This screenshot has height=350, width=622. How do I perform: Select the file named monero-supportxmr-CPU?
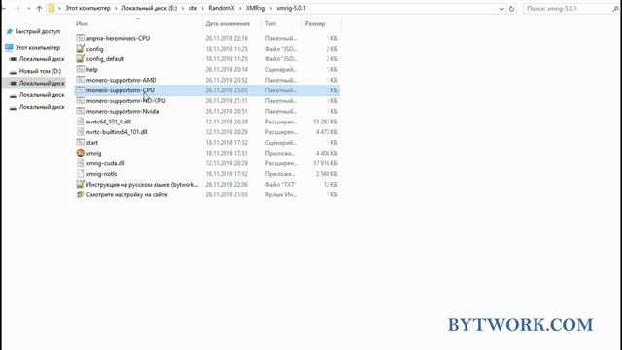pos(121,90)
